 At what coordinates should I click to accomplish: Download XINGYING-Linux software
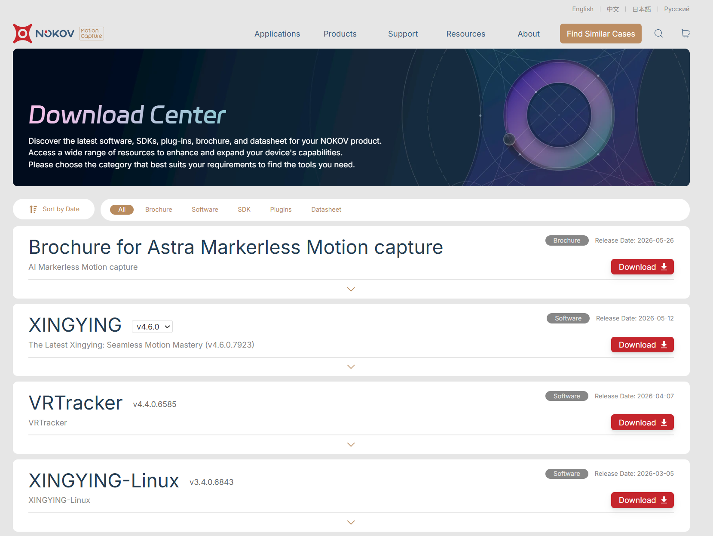point(643,500)
